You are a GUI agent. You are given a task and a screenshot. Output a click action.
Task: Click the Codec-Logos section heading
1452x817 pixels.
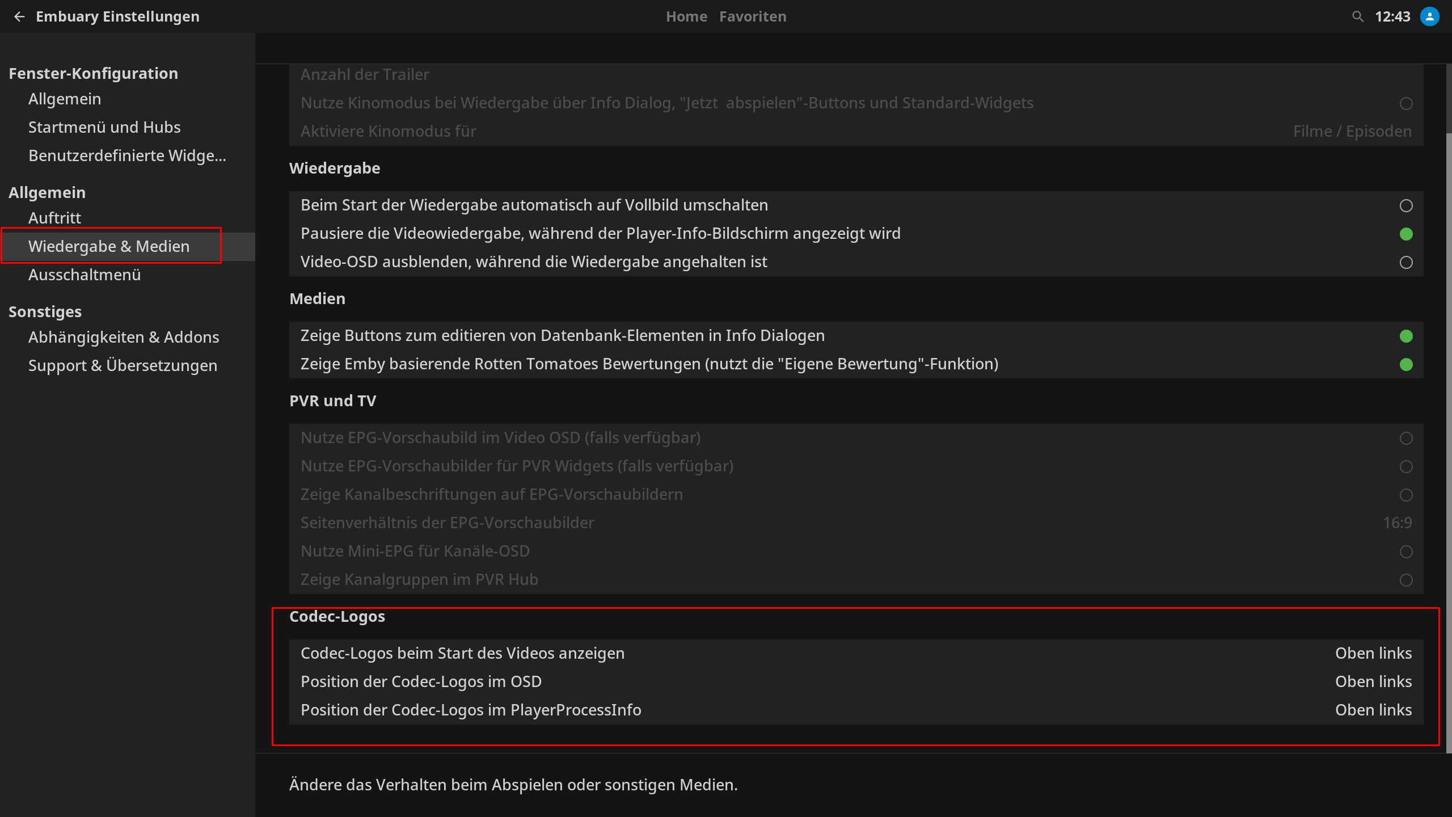[337, 617]
